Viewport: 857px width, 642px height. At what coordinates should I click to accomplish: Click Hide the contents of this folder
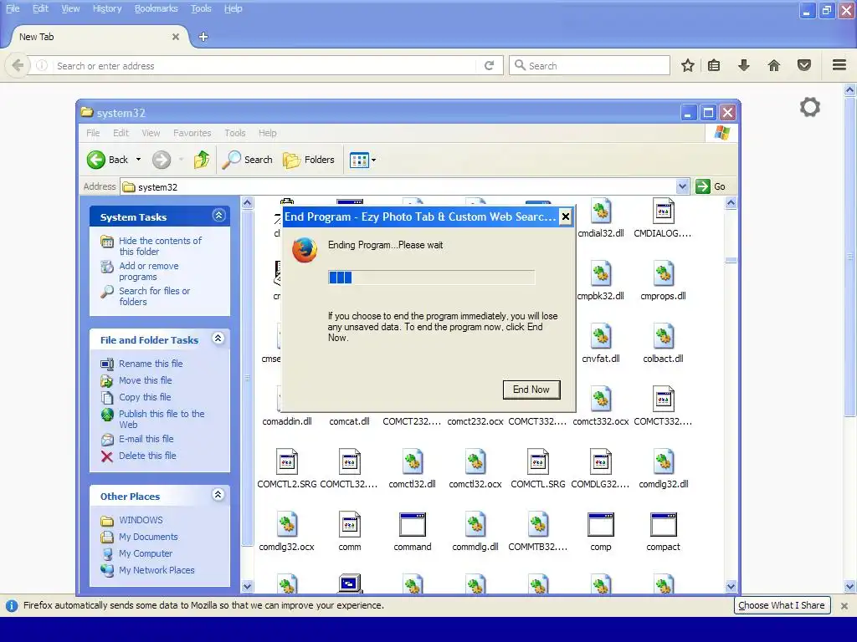160,247
